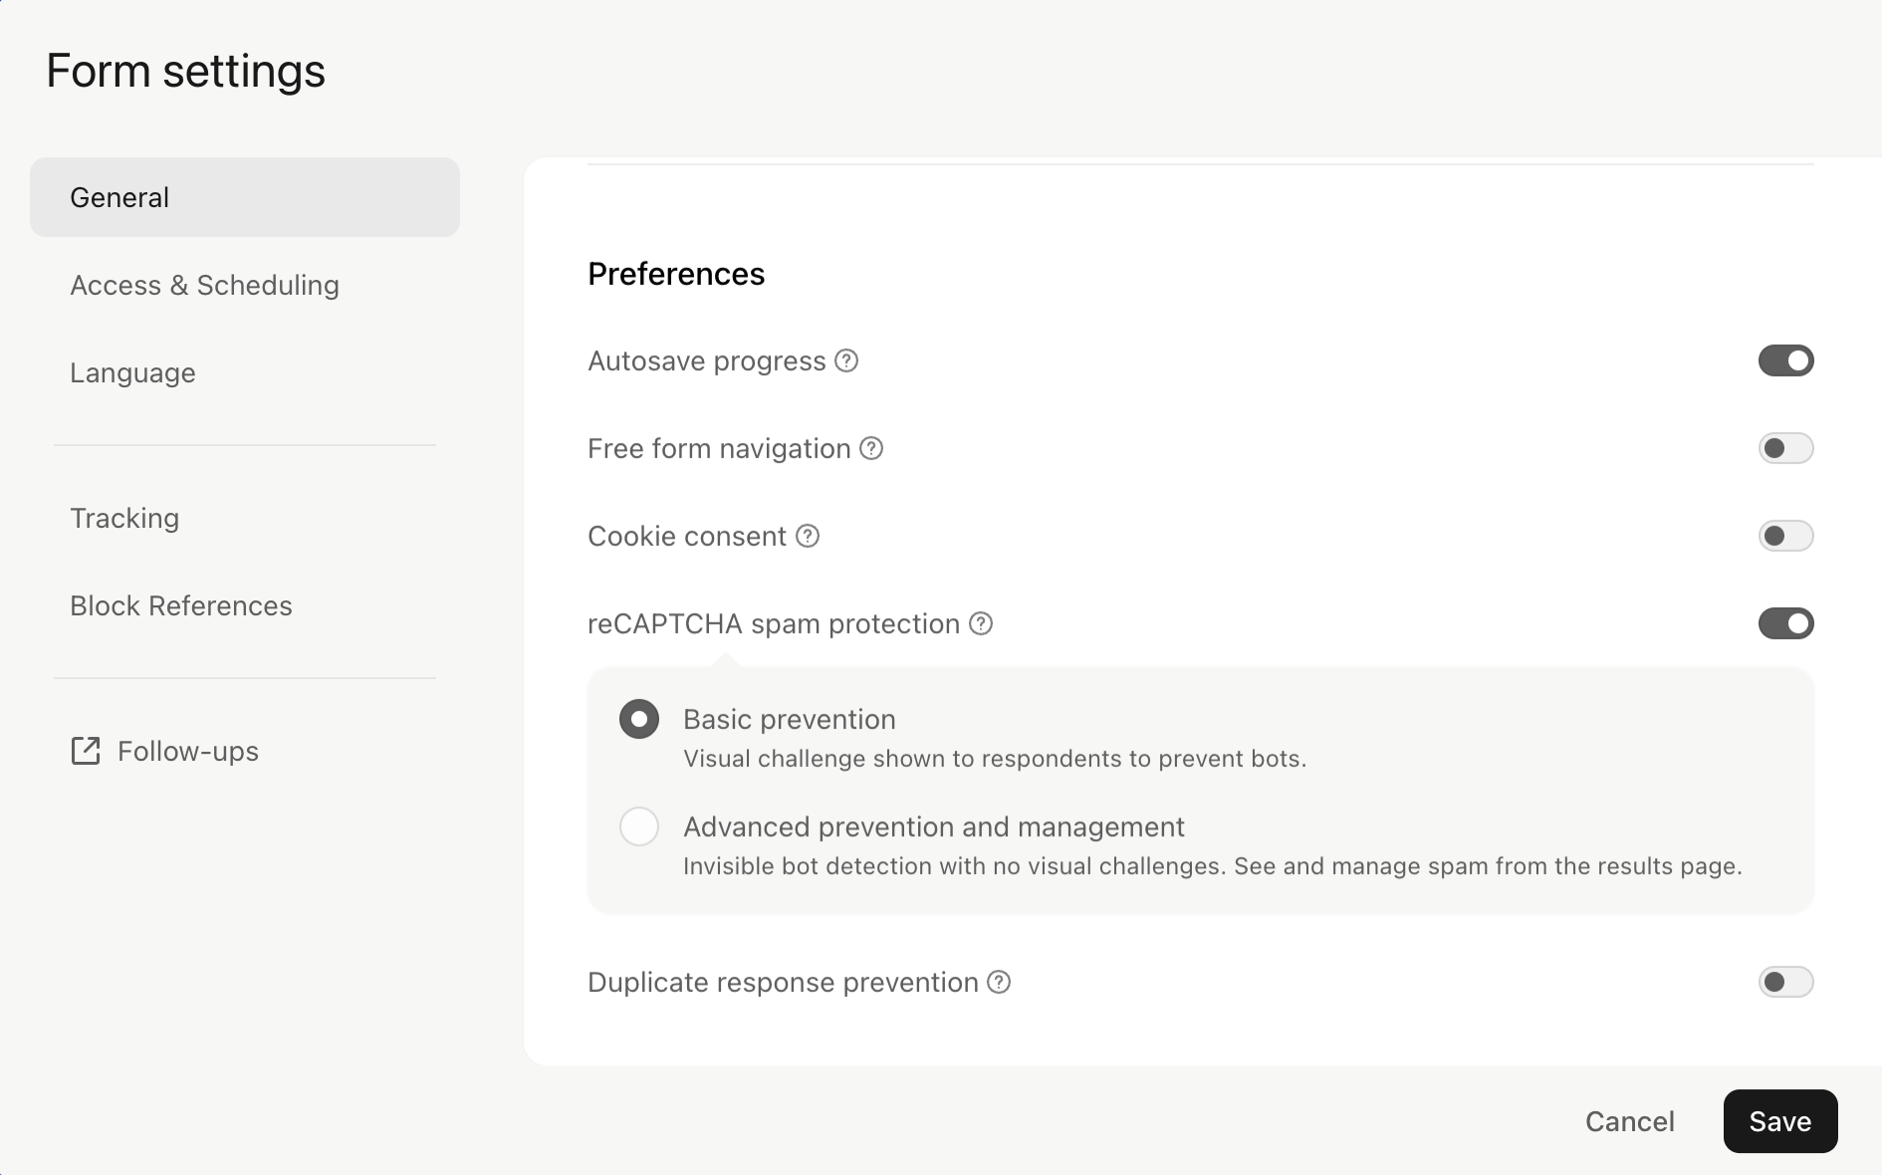1882x1175 pixels.
Task: Click the Duplicate response prevention help icon
Action: tap(999, 982)
